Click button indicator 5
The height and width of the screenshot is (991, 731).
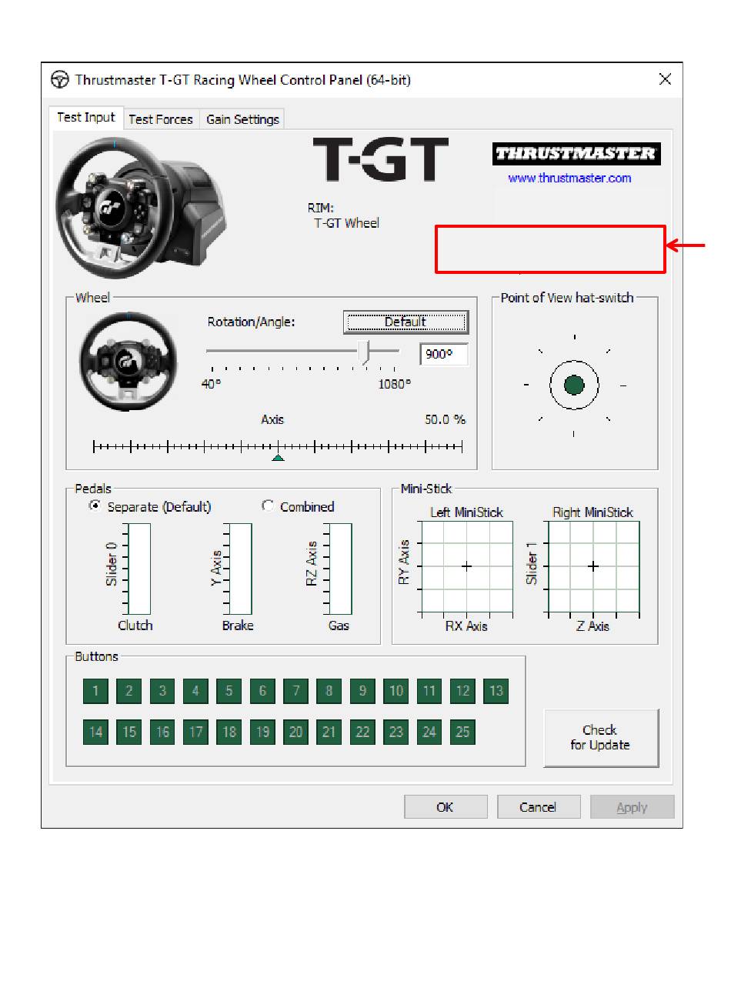click(x=229, y=691)
